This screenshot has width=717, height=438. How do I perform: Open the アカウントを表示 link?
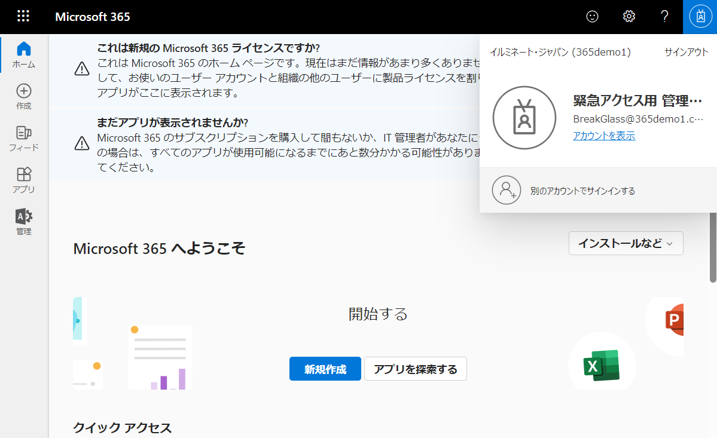604,136
